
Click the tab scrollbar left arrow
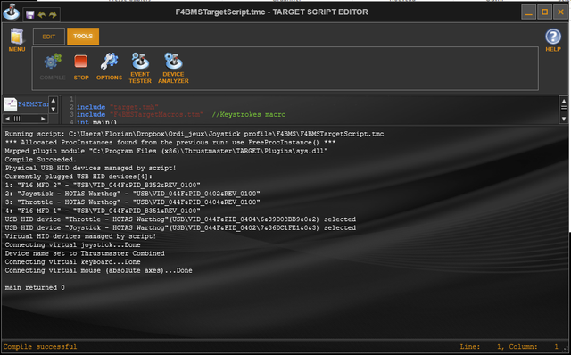tap(8, 119)
